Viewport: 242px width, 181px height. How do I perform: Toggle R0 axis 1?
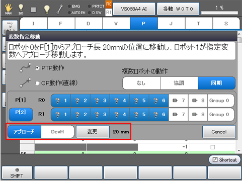pyautogui.click(x=61, y=101)
